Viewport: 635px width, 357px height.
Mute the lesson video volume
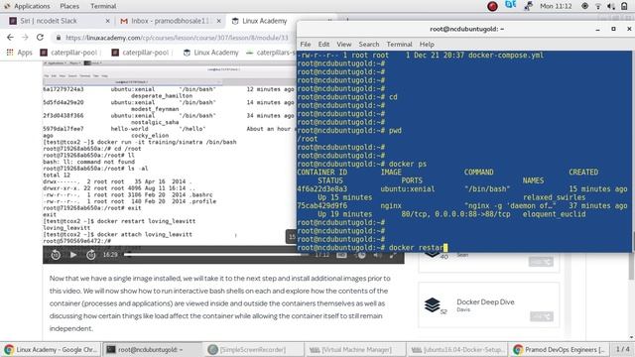377,255
